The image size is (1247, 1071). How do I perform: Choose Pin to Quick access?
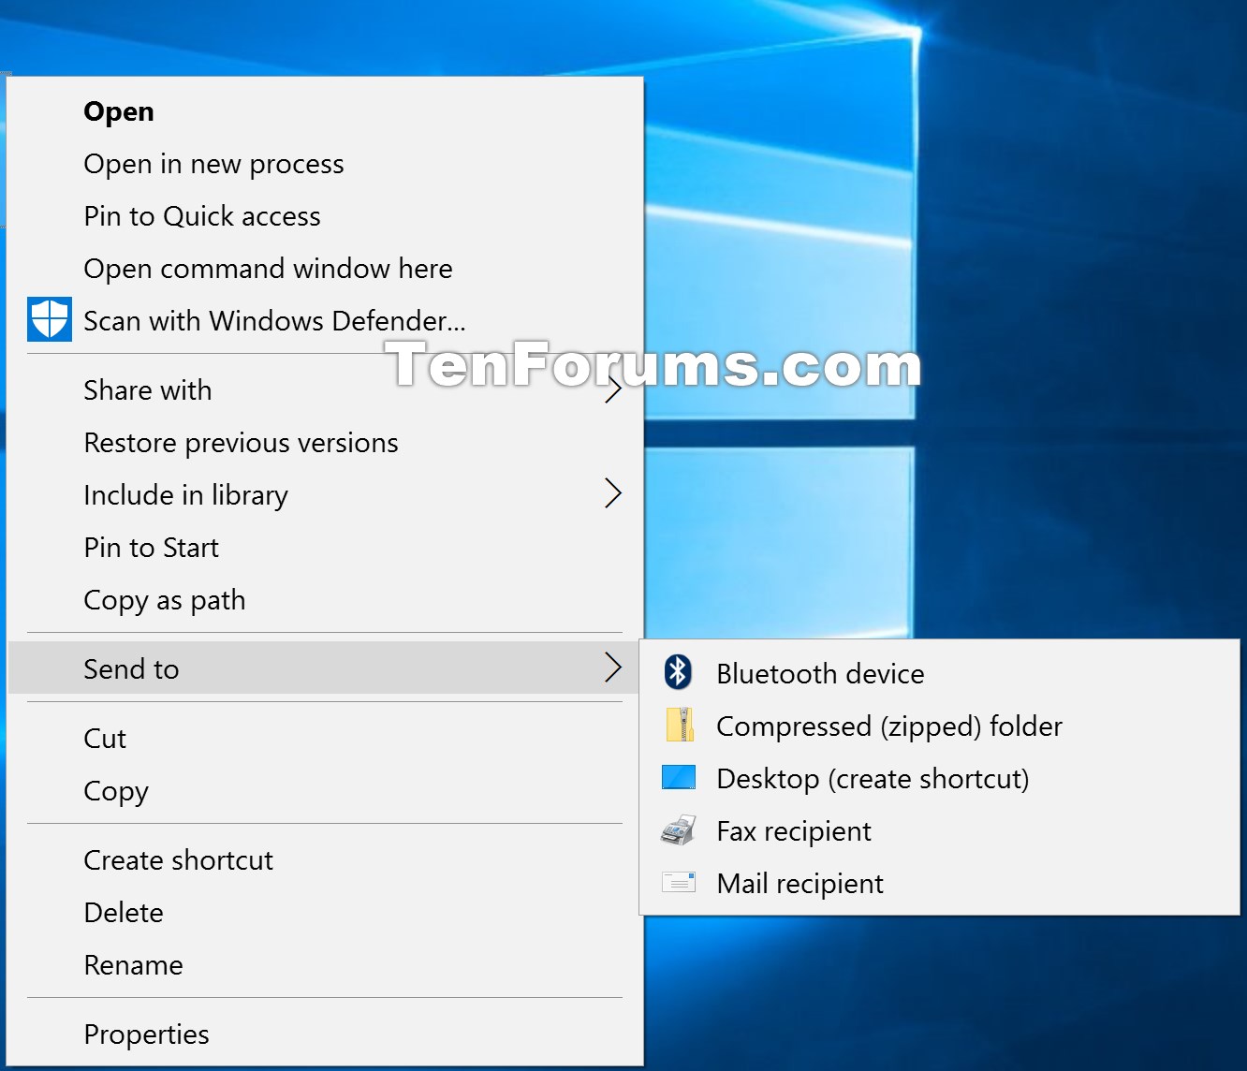202,216
